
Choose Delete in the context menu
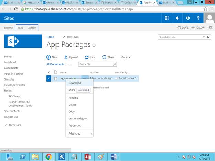(80, 105)
